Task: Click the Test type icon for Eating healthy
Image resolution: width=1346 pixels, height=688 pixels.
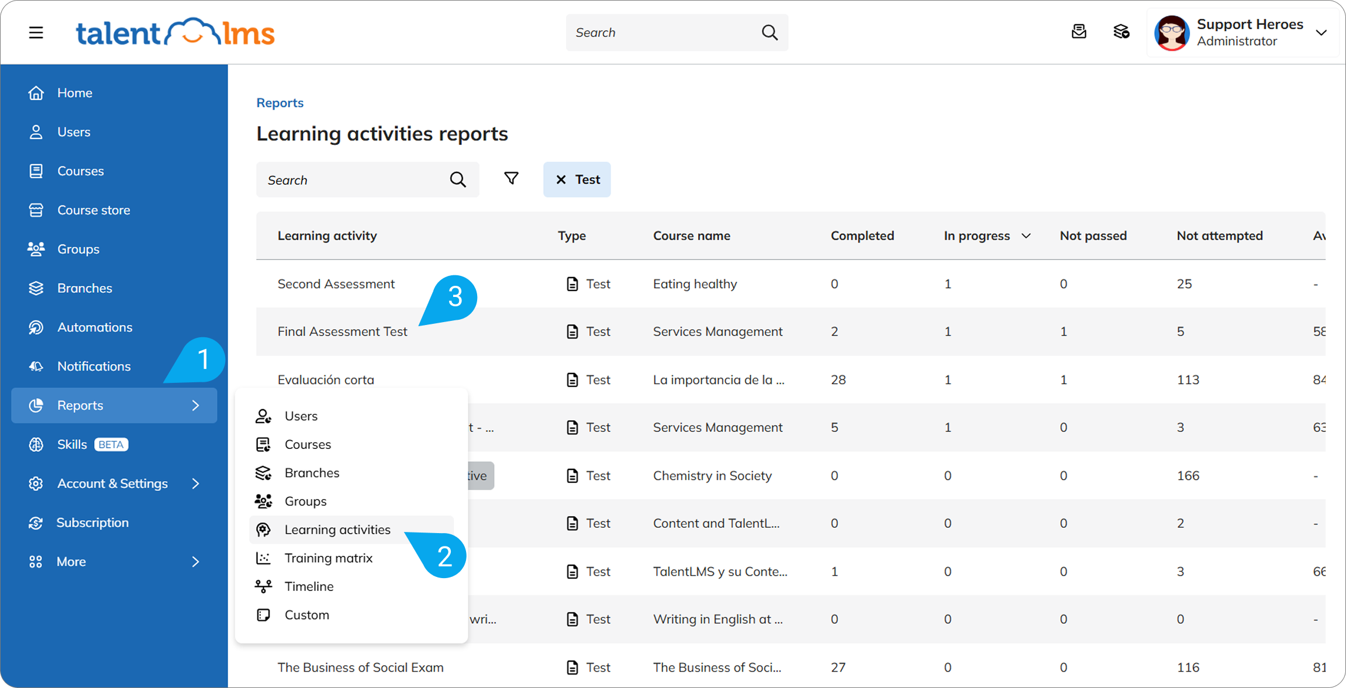Action: pyautogui.click(x=572, y=284)
